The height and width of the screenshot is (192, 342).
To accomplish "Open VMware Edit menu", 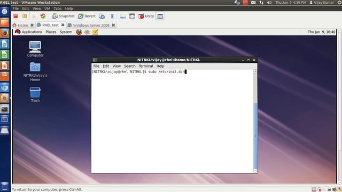I will coord(26,9).
